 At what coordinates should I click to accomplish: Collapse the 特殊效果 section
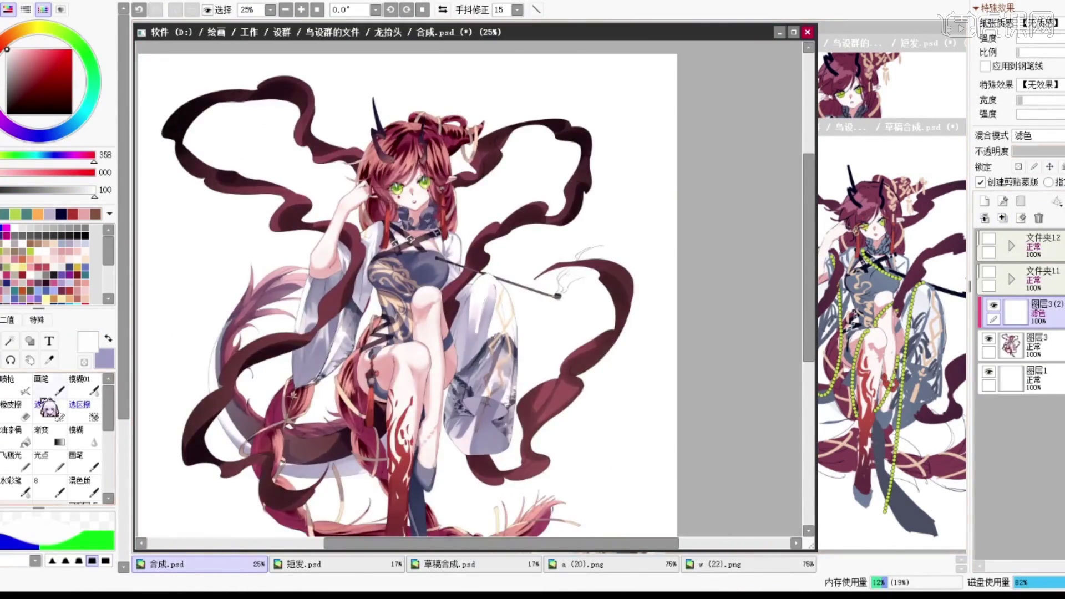click(976, 8)
